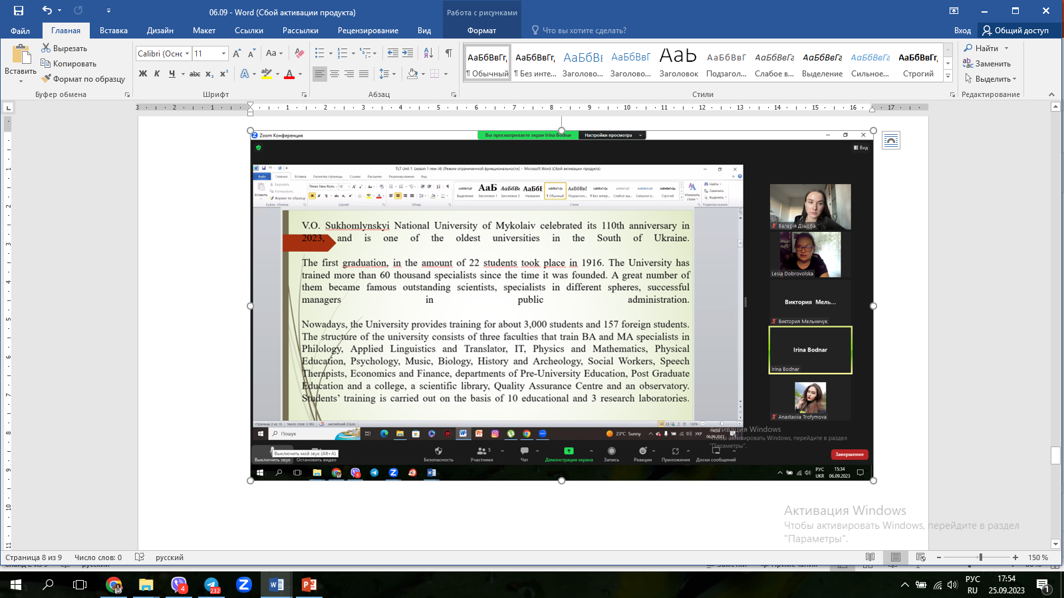
Task: Open change case (Aa) dropdown
Action: pyautogui.click(x=274, y=53)
